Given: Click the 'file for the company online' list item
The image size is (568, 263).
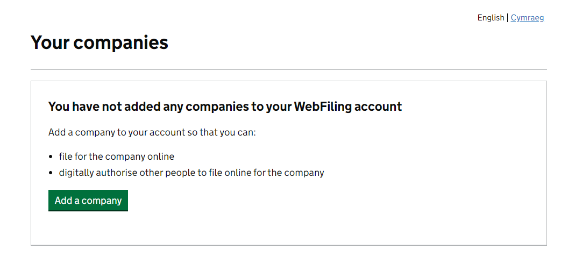Looking at the screenshot, I should 117,157.
